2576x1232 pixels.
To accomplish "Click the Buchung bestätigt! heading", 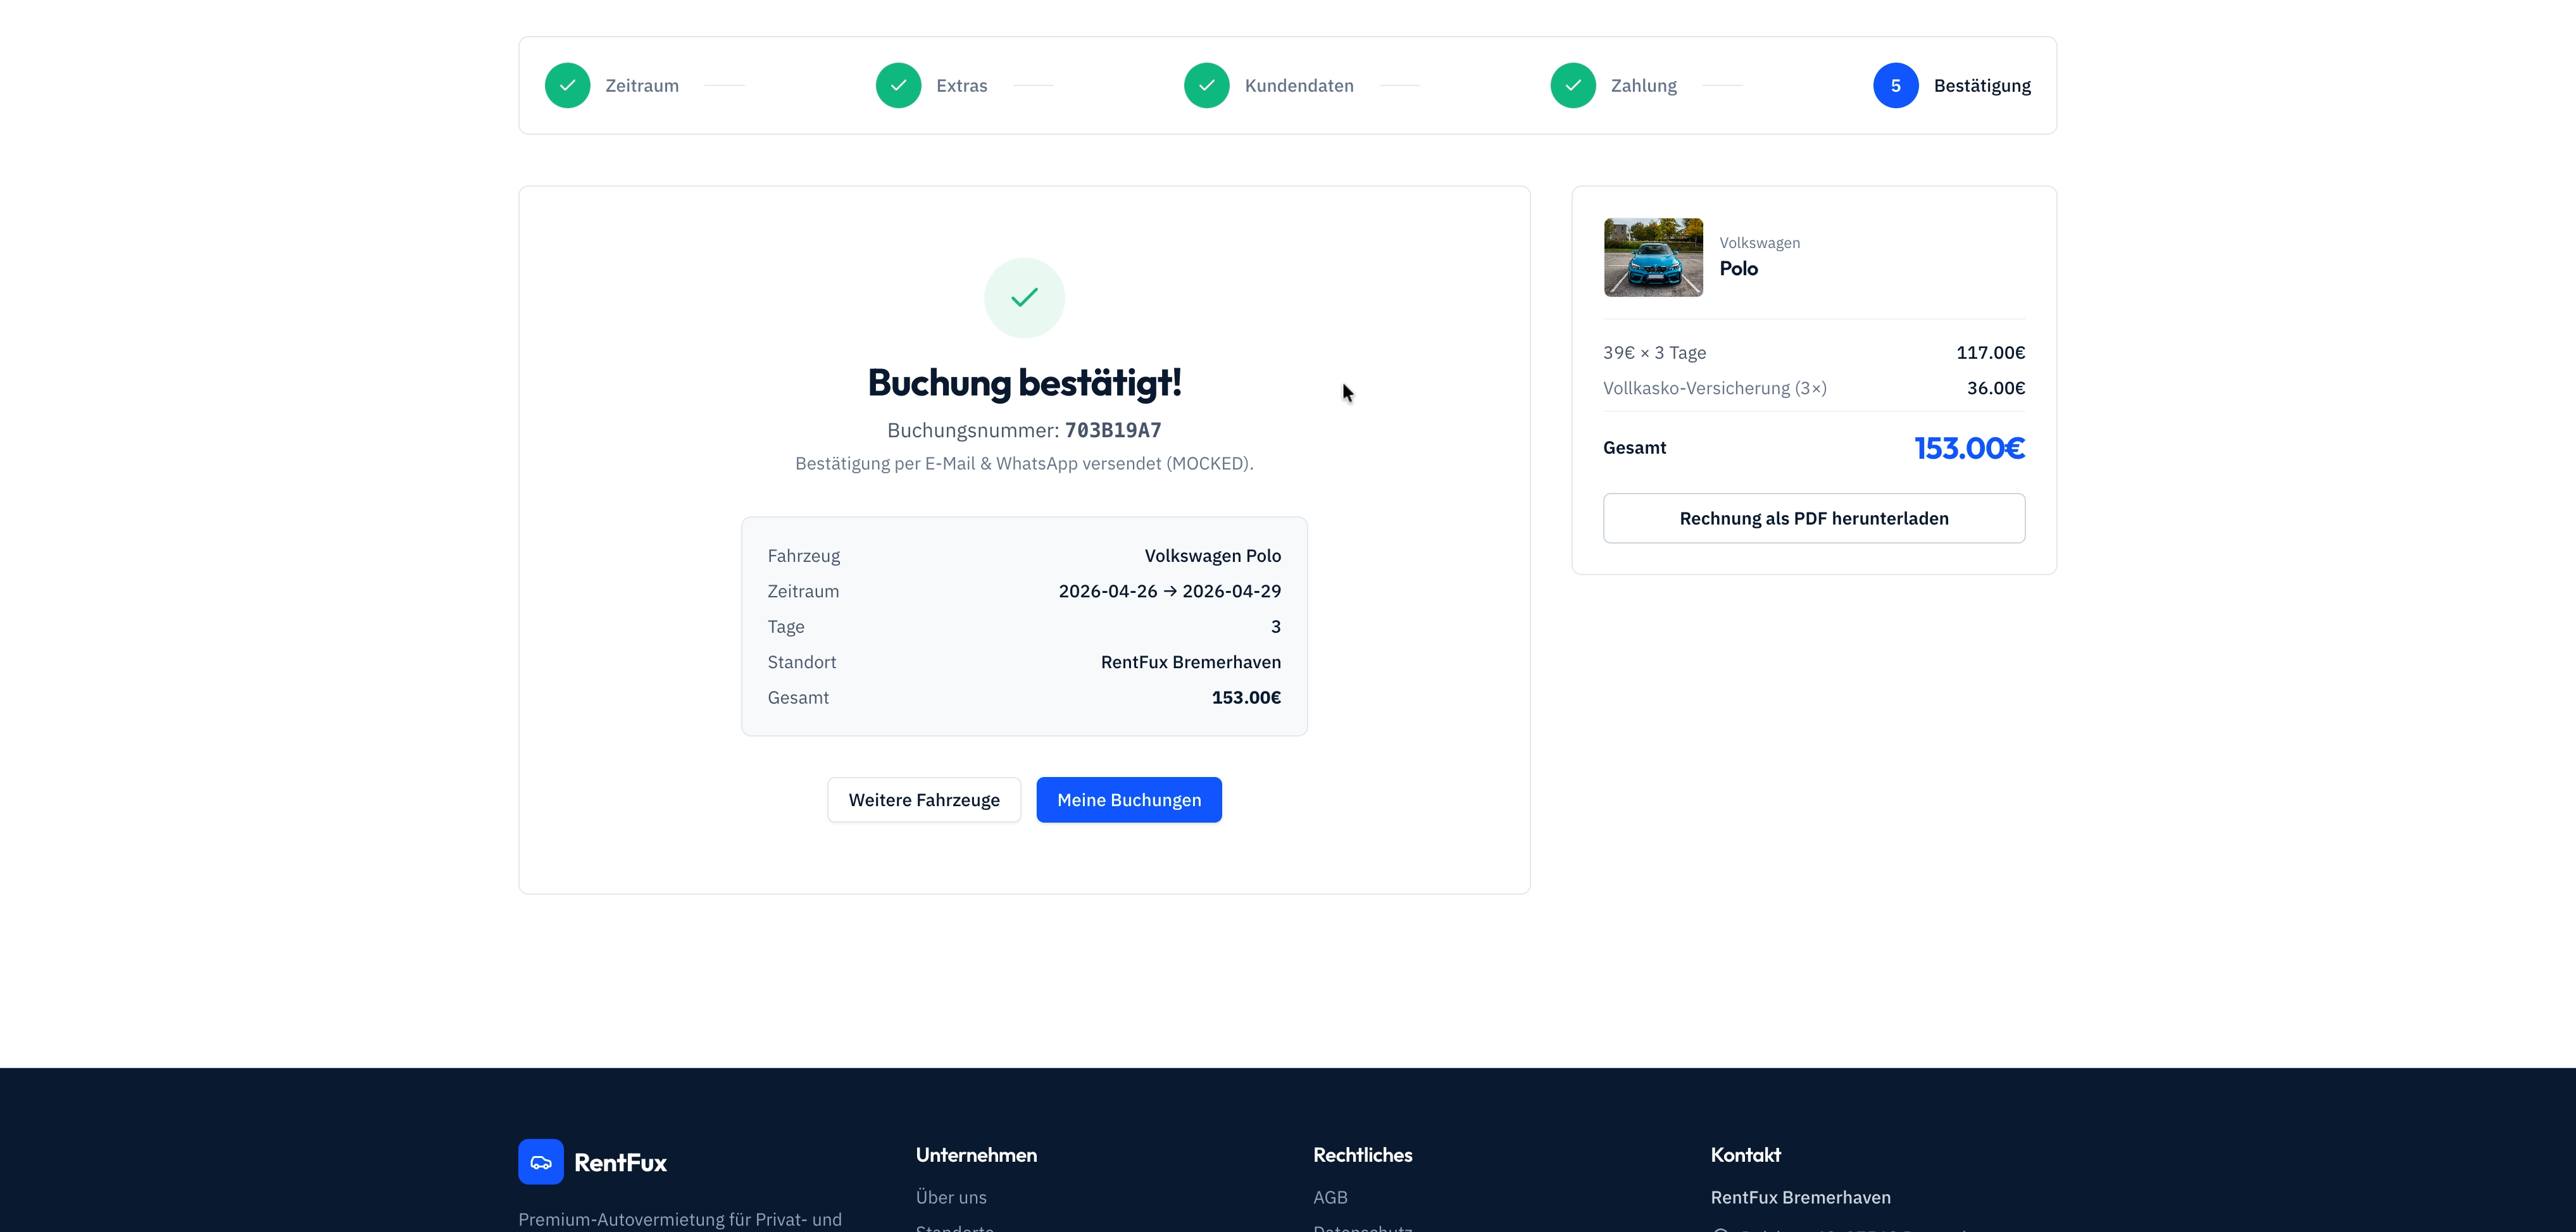I will (1024, 382).
